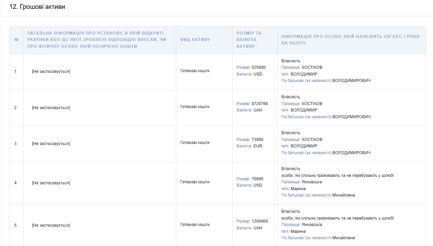This screenshot has height=246, width=433.
Task: Click the 73000 amount value
Action: (x=257, y=140)
